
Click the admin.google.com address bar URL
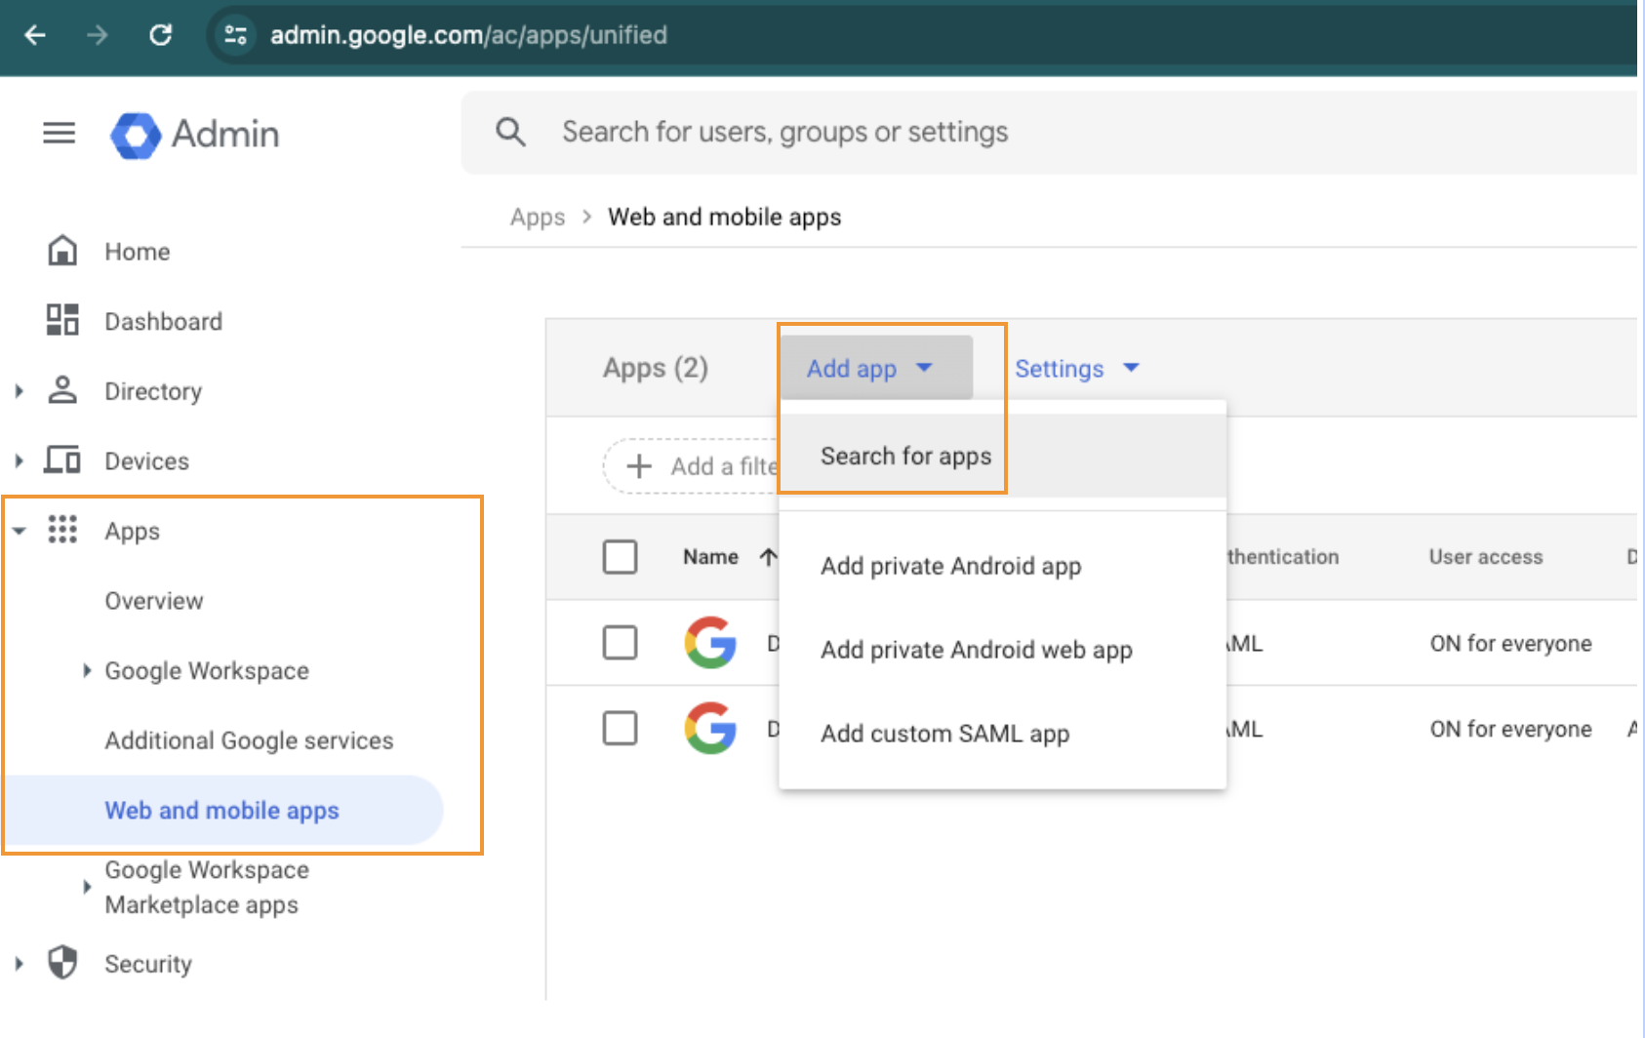click(x=468, y=36)
